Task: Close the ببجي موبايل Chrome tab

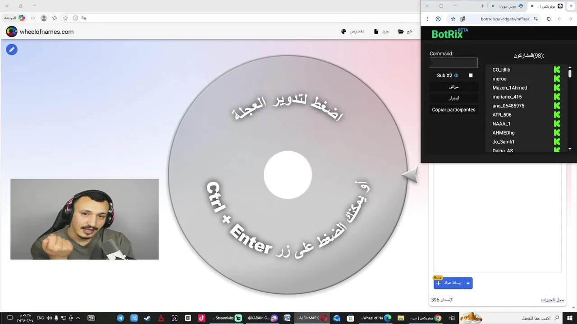Action: tap(493, 6)
